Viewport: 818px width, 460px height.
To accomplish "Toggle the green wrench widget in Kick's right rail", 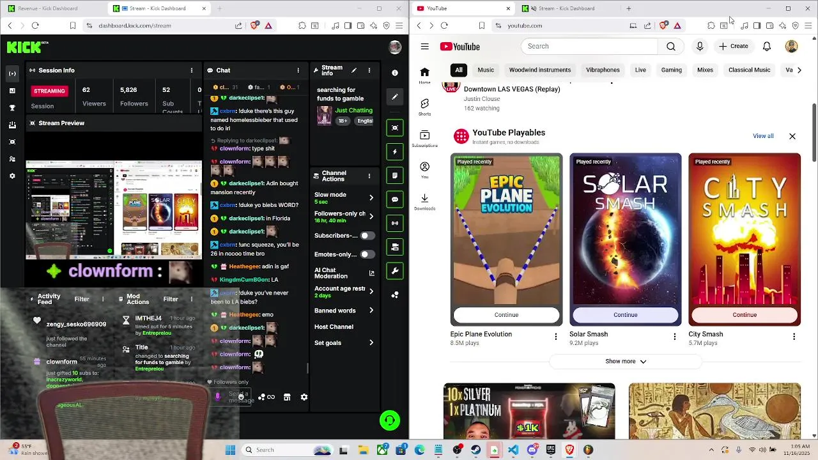I will (395, 271).
